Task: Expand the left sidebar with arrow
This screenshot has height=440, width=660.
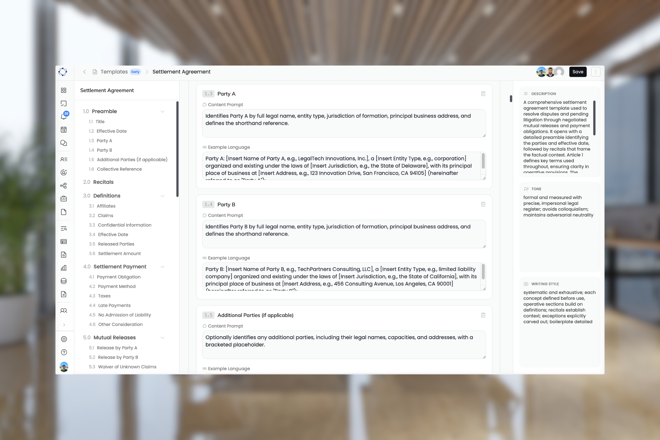Action: pos(64,325)
